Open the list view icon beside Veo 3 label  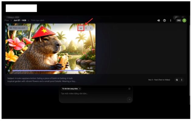pos(177,80)
